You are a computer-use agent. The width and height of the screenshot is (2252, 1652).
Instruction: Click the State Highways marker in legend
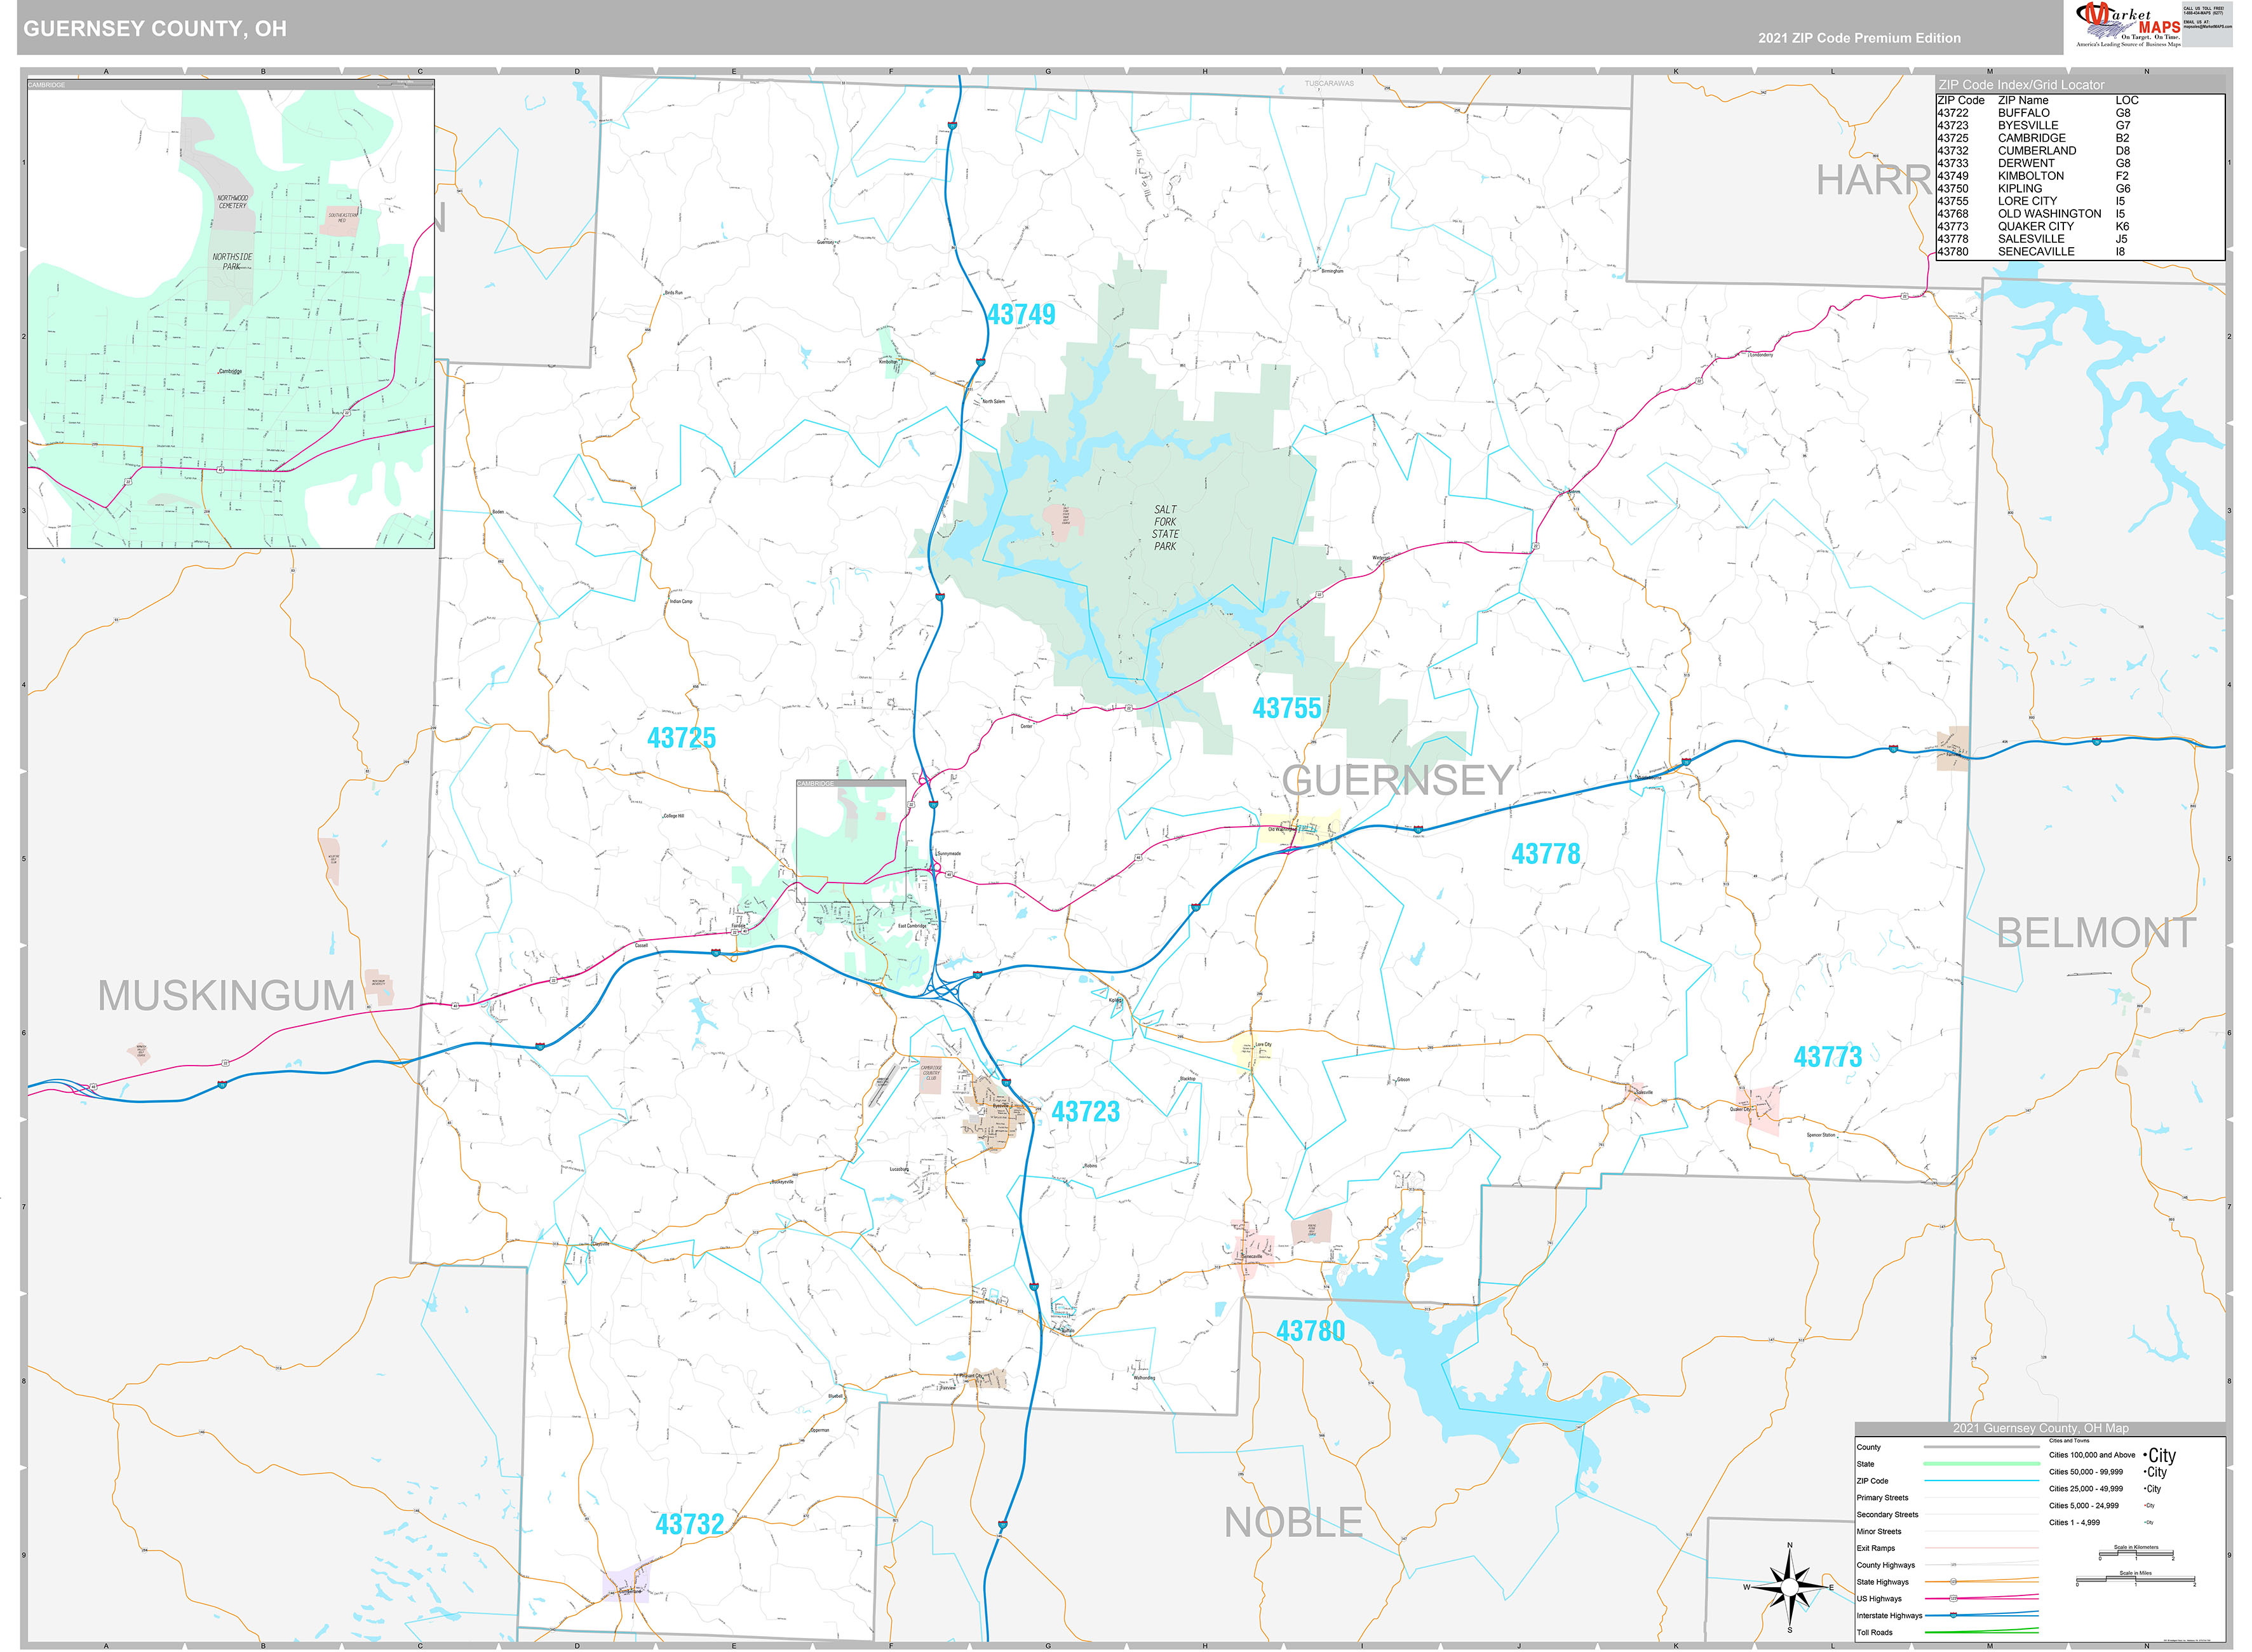coord(1953,1581)
